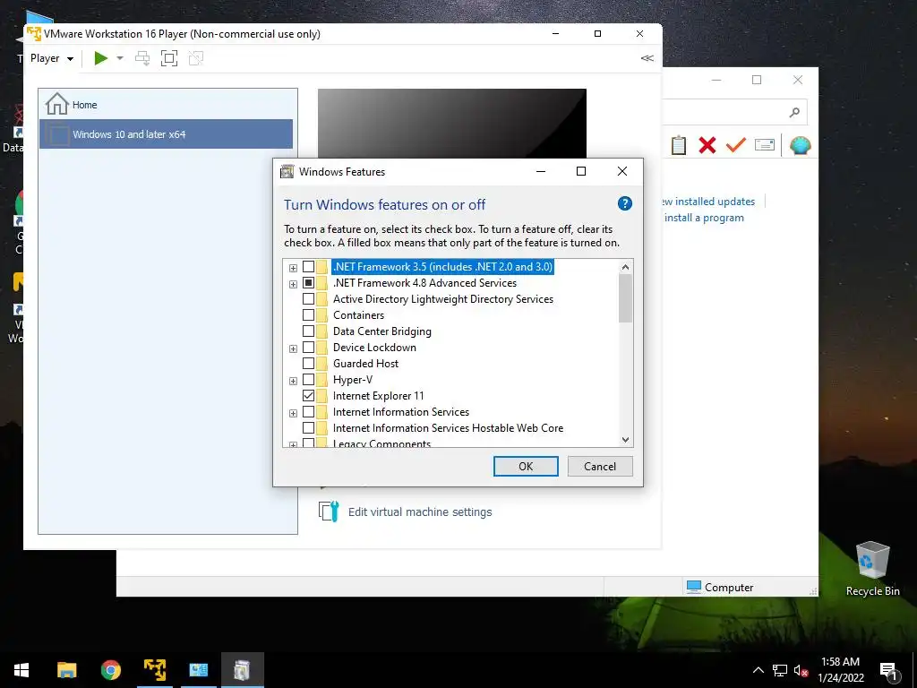This screenshot has width=917, height=688.
Task: Click the orange checkmark icon in background window
Action: click(736, 144)
